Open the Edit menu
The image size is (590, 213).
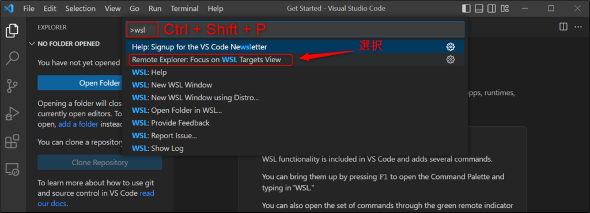pyautogui.click(x=50, y=8)
